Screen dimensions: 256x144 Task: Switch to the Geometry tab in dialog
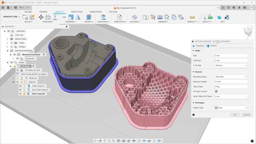click(x=198, y=46)
